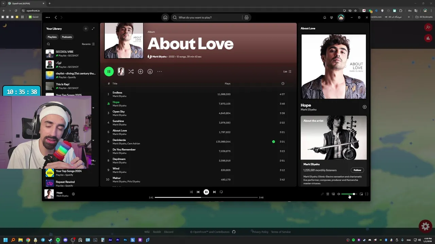Image resolution: width=435 pixels, height=244 pixels.
Task: Seek on the song progress bar
Action: 206,197
